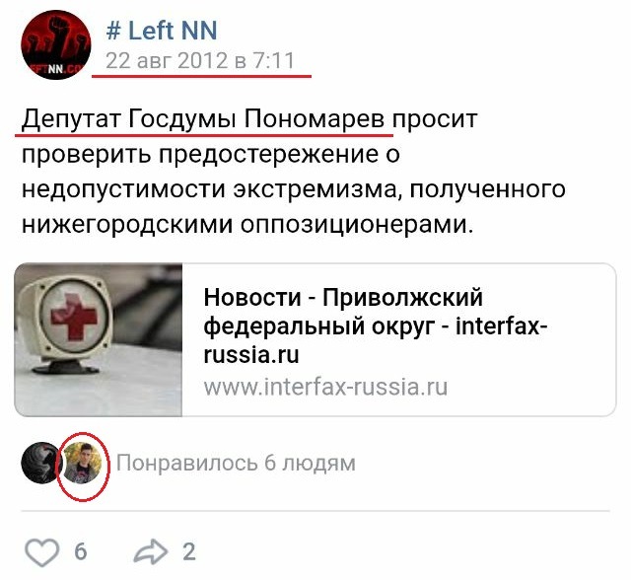Click the word просит in post text
Viewport: 631px width, 580px height.
pyautogui.click(x=435, y=120)
